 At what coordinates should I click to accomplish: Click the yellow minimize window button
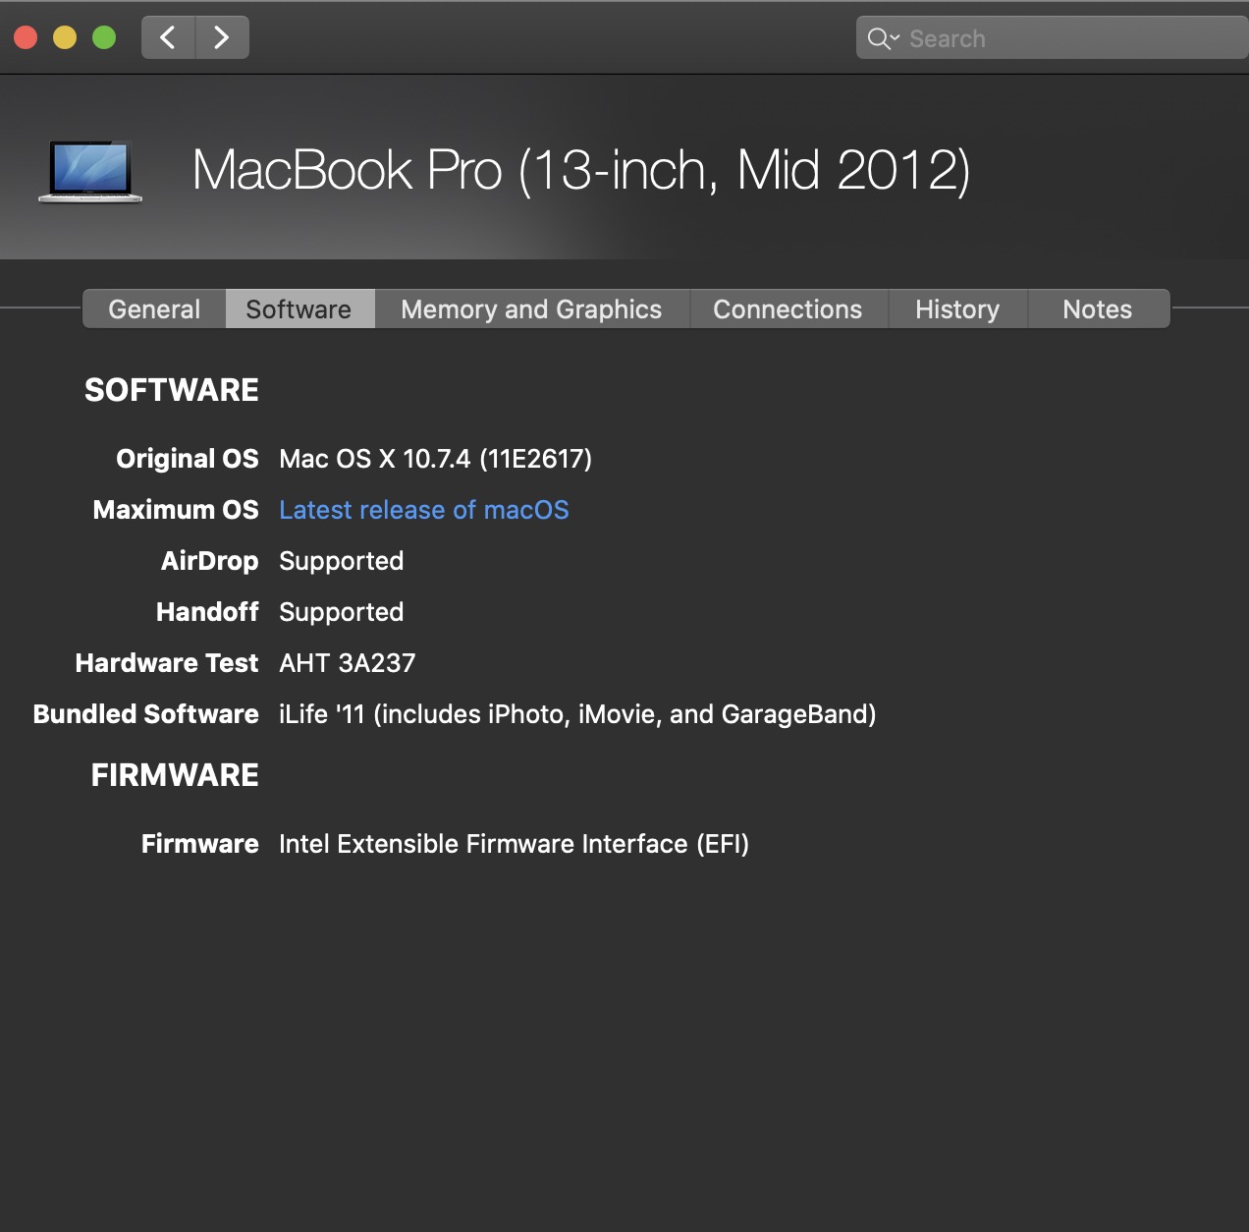click(65, 38)
